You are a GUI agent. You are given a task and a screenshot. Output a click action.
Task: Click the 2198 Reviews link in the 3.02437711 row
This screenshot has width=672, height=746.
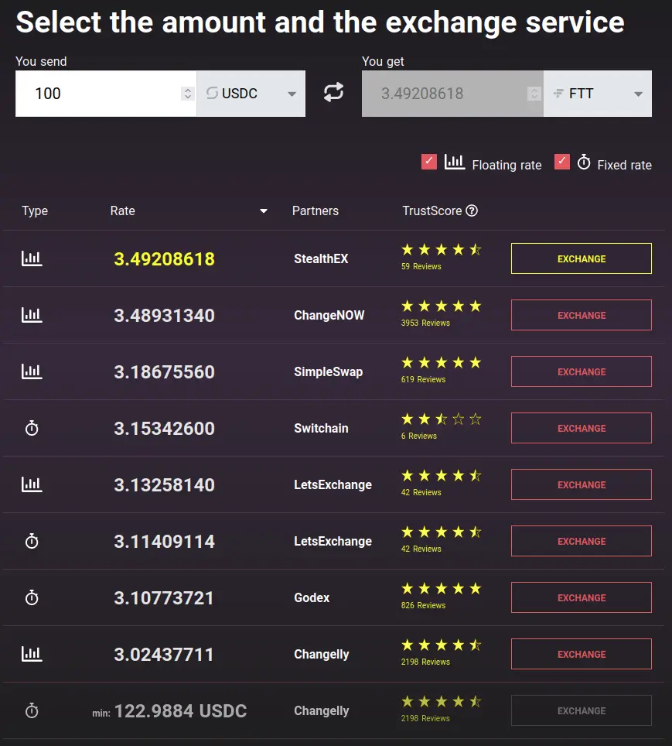click(425, 662)
